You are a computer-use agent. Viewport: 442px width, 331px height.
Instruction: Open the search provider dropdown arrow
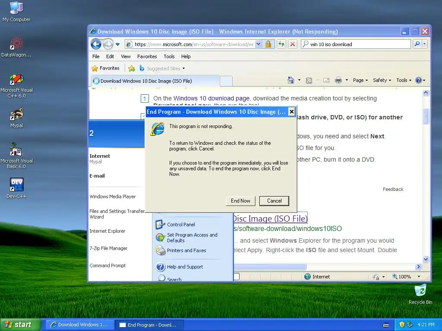point(424,44)
